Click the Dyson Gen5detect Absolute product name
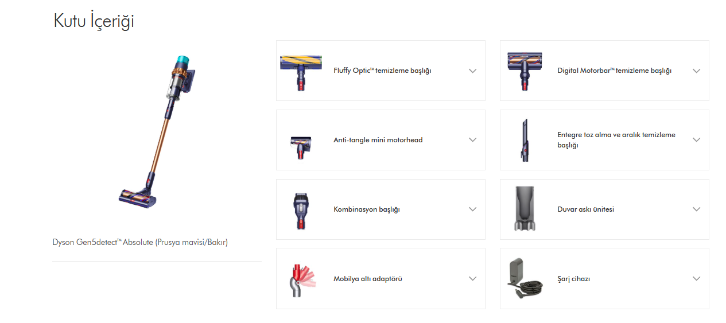Screen dimensions: 726x323 pyautogui.click(x=140, y=242)
